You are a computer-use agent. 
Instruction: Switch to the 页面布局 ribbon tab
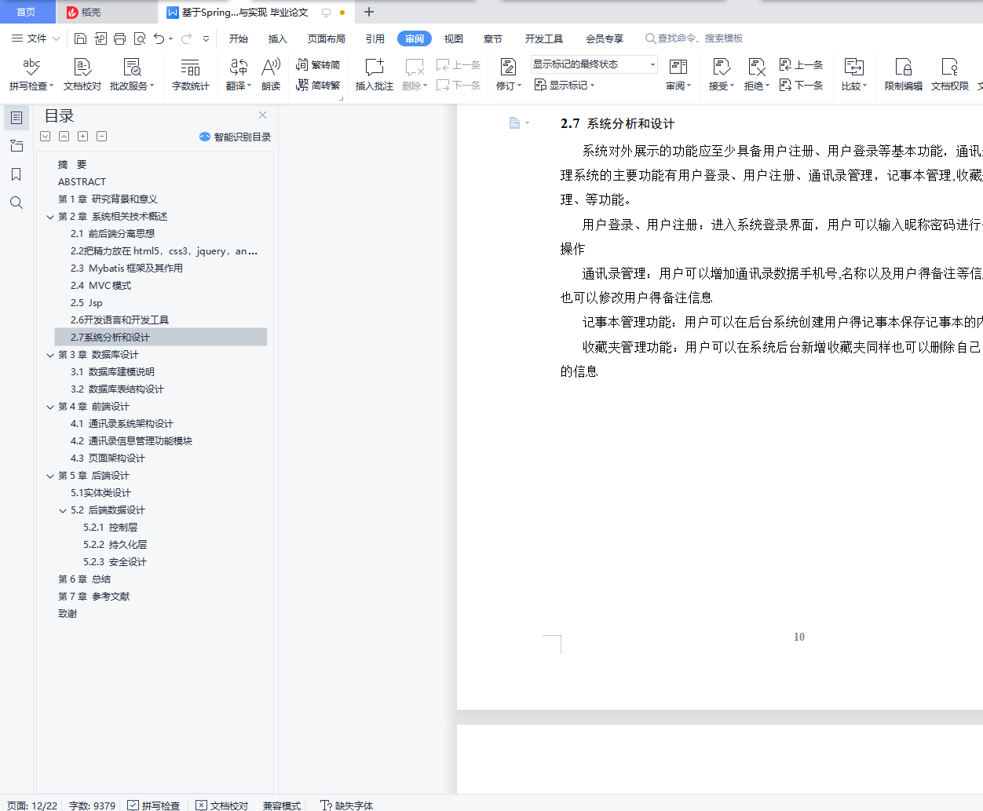tap(327, 38)
